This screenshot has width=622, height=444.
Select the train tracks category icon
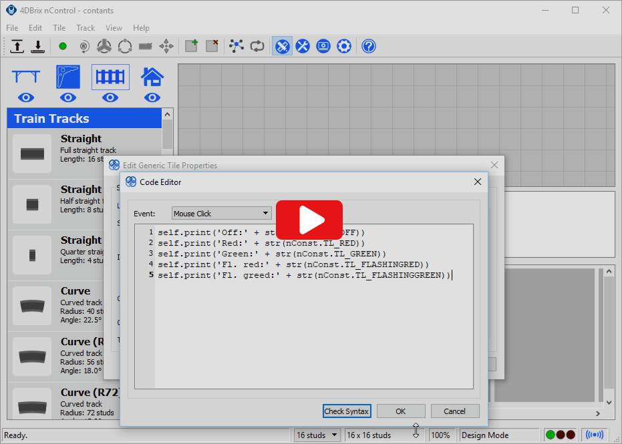pos(110,77)
